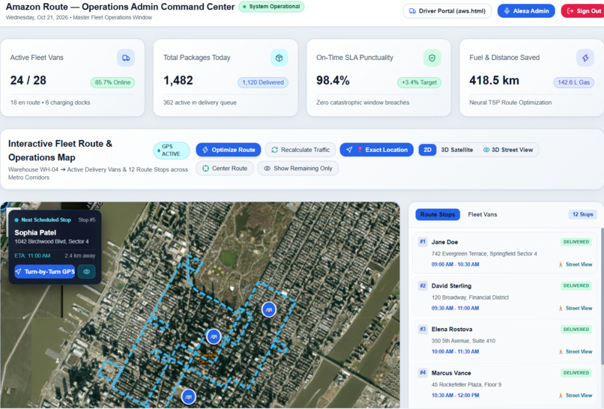This screenshot has height=409, width=604.
Task: Click the System Operational status badge
Action: (x=271, y=7)
